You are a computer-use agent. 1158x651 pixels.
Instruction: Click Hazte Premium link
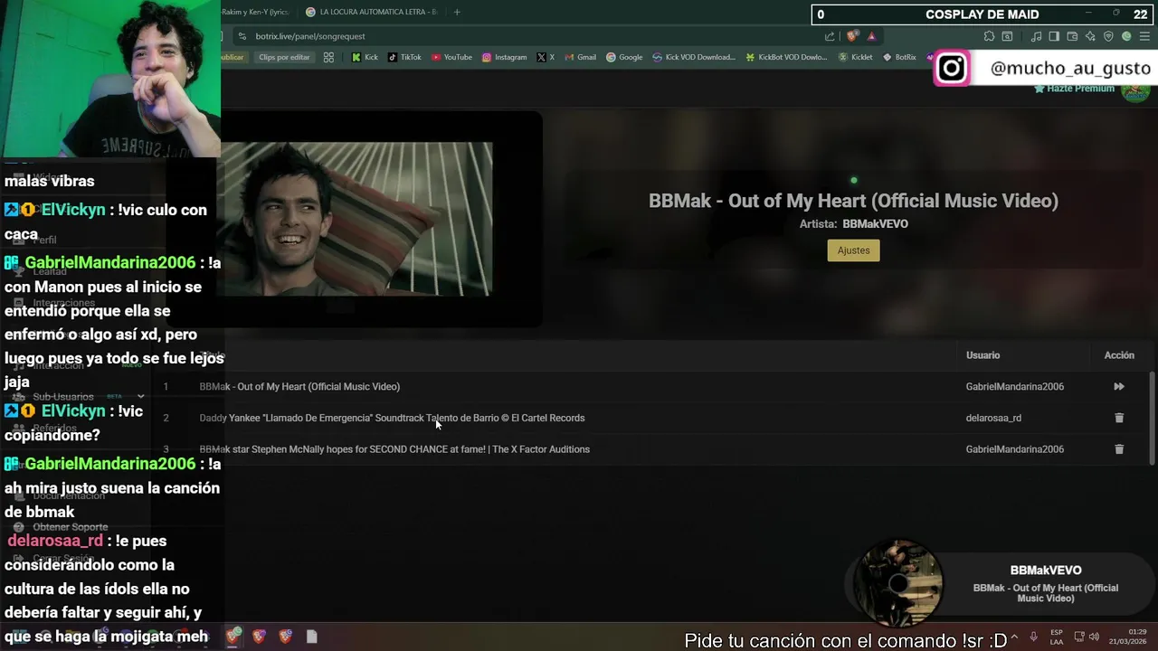1075,89
